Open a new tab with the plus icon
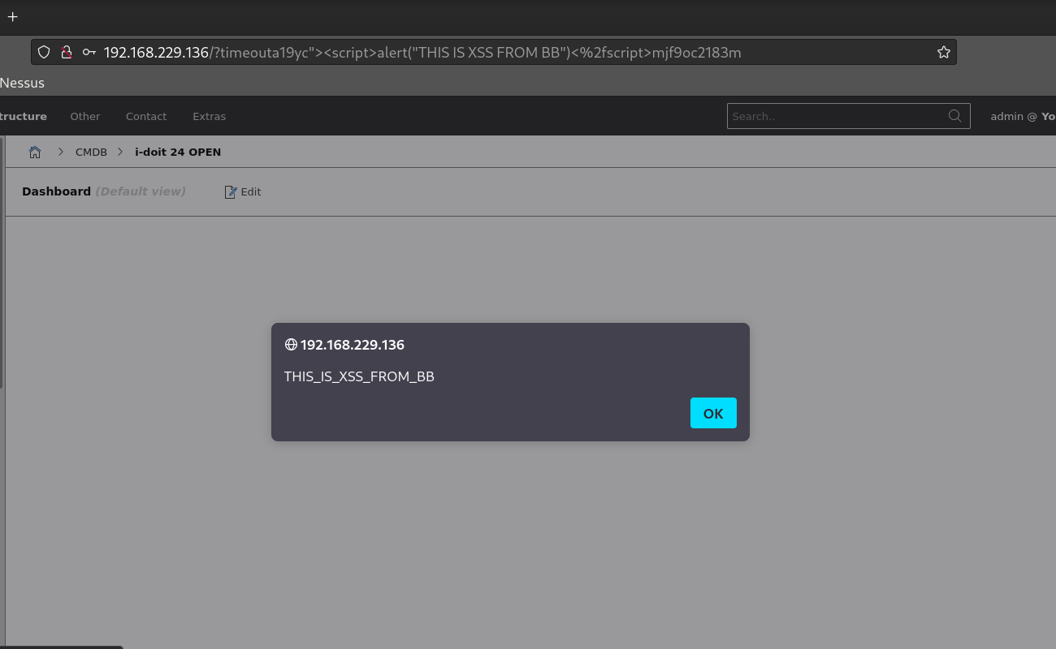The image size is (1056, 649). (12, 16)
